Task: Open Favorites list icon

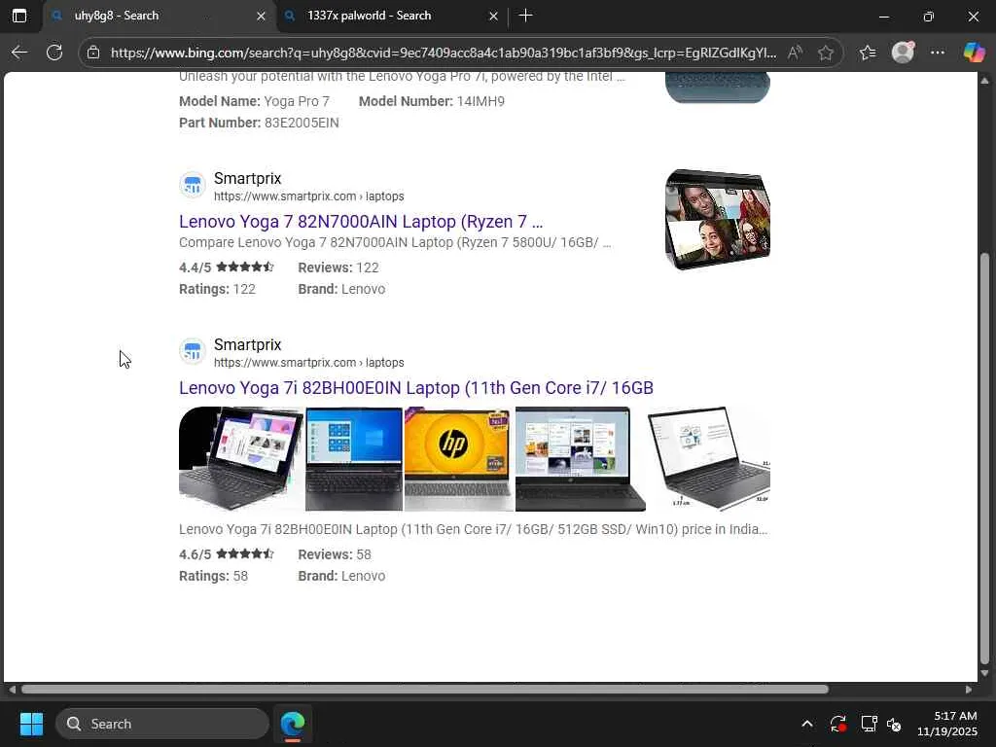Action: (868, 53)
